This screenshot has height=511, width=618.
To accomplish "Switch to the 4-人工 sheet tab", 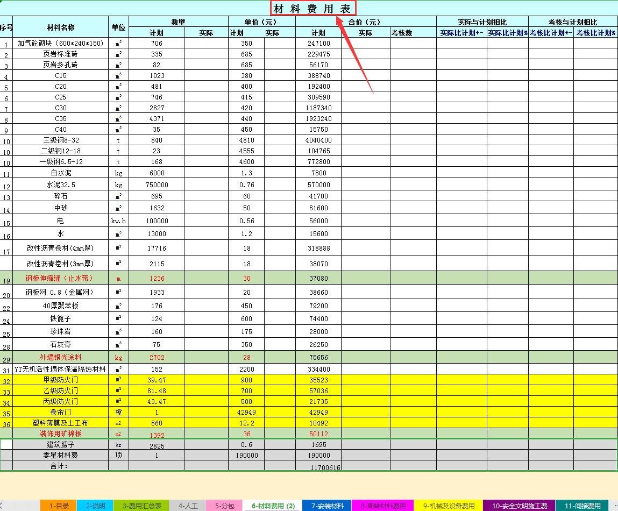I will coord(187,506).
